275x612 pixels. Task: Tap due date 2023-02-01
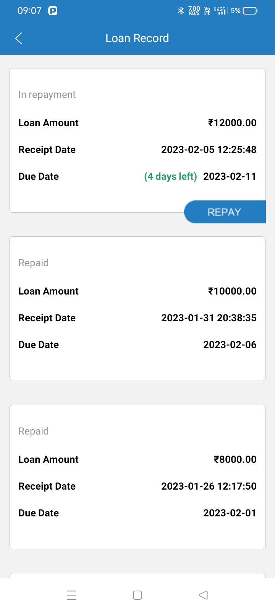[x=230, y=513]
